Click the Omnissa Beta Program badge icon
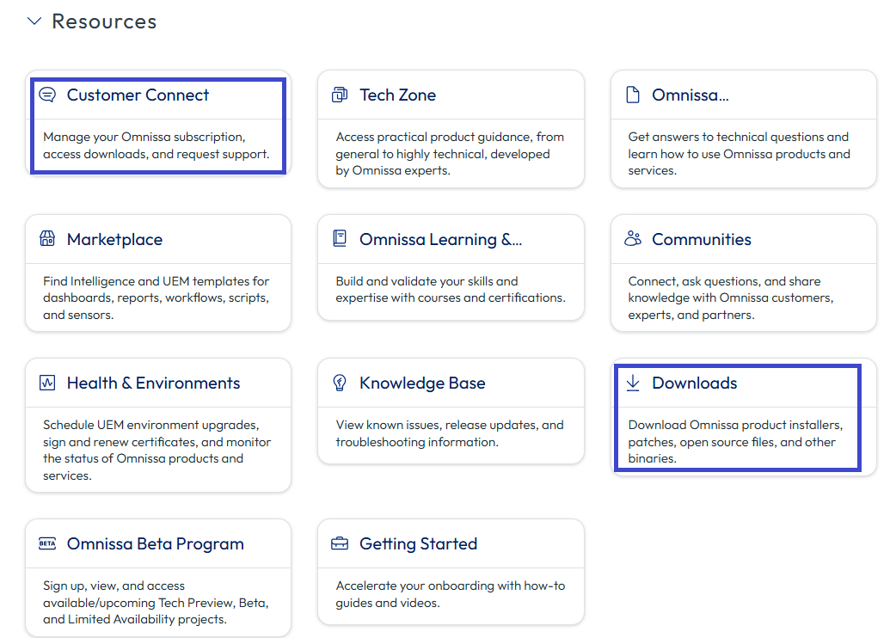The height and width of the screenshot is (638, 896). [47, 543]
